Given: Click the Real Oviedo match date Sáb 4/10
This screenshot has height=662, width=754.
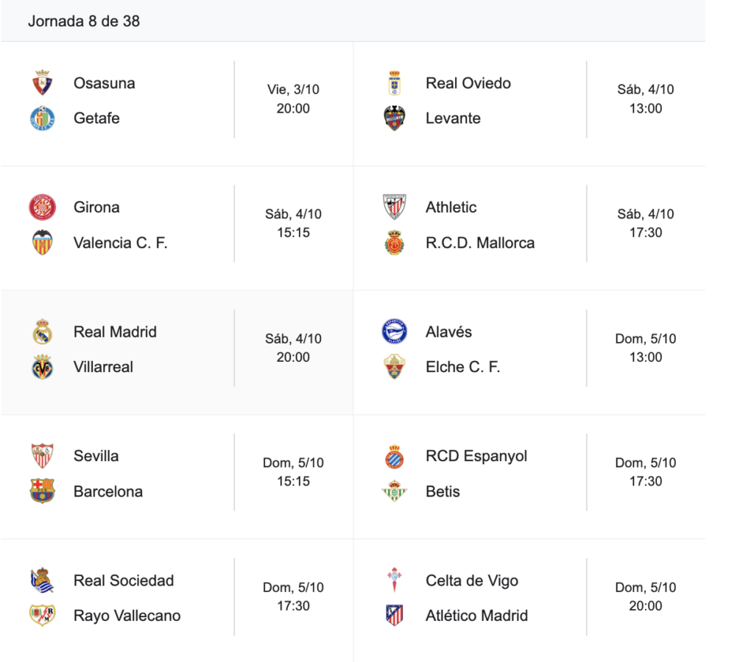Looking at the screenshot, I should point(645,90).
